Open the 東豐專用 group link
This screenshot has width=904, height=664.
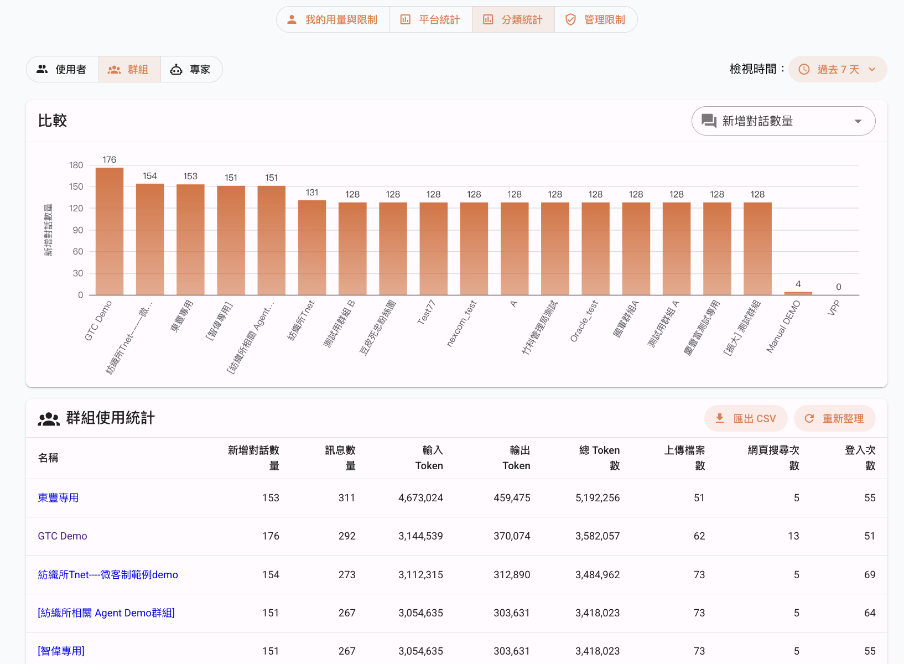tap(58, 497)
